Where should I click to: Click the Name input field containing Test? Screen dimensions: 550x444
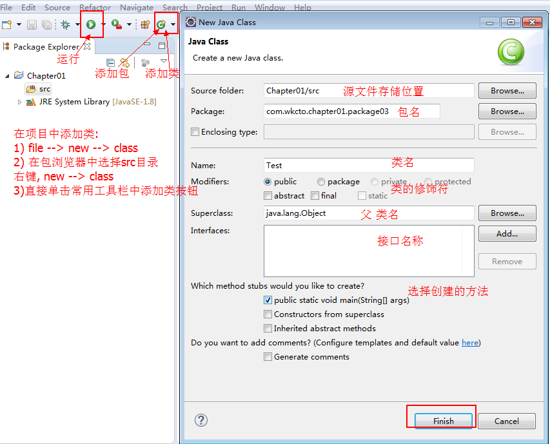point(369,166)
